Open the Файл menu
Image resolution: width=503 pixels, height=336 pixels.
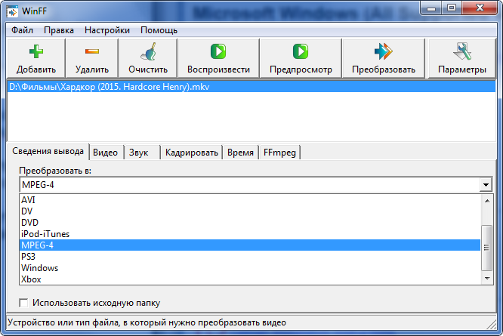click(22, 30)
